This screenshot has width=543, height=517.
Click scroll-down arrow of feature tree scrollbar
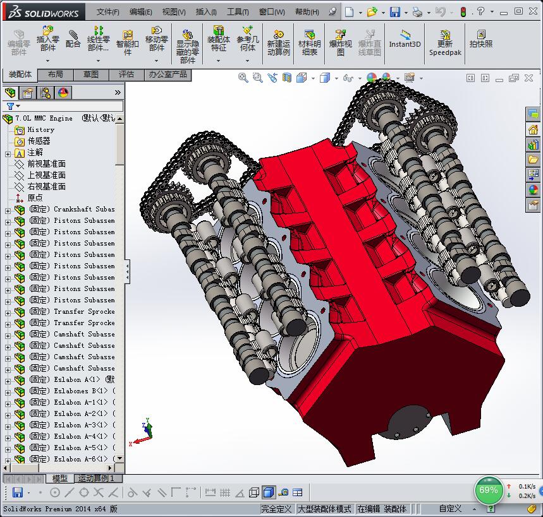(120, 458)
